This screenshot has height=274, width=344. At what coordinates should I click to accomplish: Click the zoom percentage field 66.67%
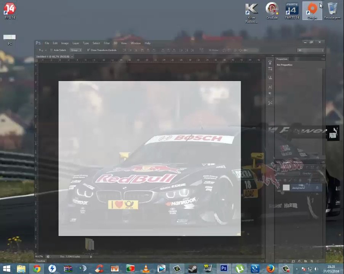click(x=39, y=256)
